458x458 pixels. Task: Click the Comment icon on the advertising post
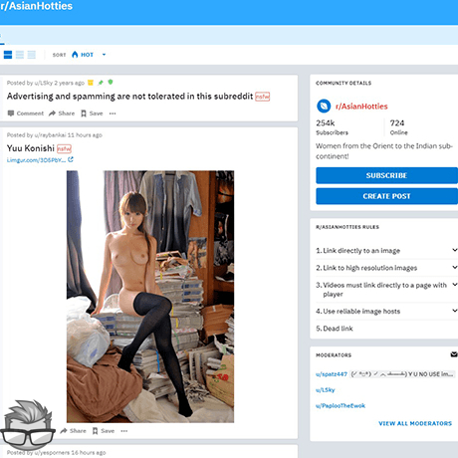pos(11,114)
